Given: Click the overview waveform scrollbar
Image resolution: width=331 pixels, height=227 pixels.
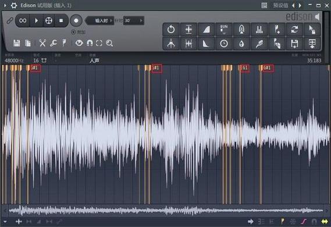Looking at the screenshot, I should coord(166,210).
